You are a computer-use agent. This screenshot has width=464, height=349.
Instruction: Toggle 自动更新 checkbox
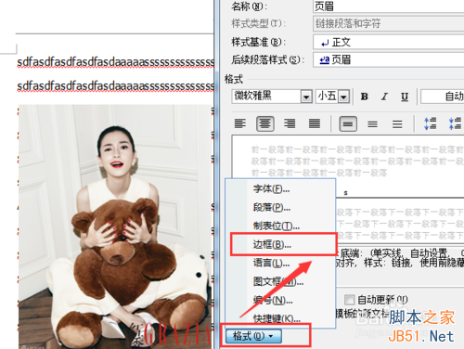point(350,300)
